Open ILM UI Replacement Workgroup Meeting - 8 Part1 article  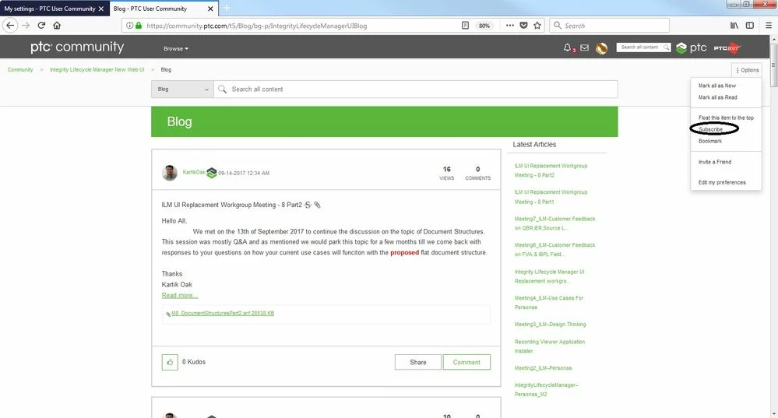click(551, 197)
